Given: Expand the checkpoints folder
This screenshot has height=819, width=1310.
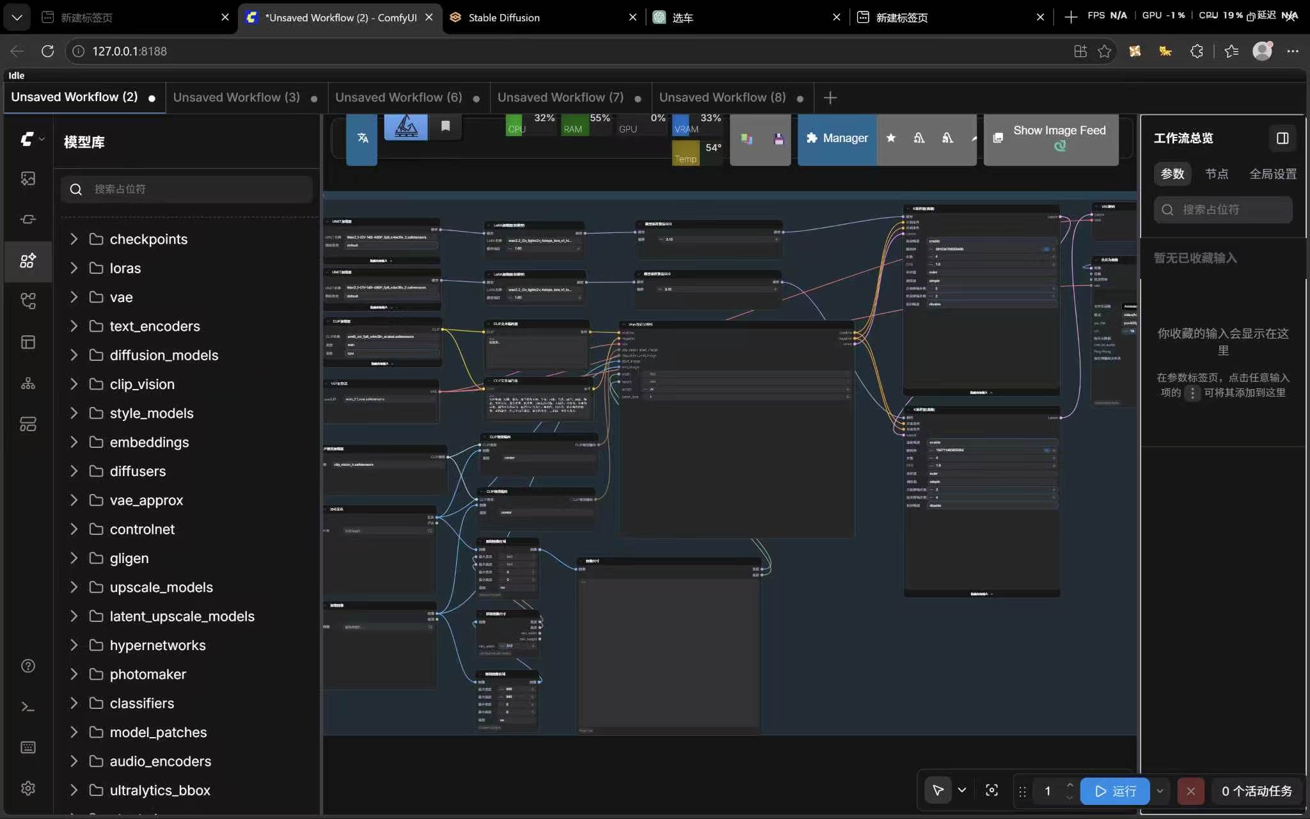Looking at the screenshot, I should (x=74, y=239).
